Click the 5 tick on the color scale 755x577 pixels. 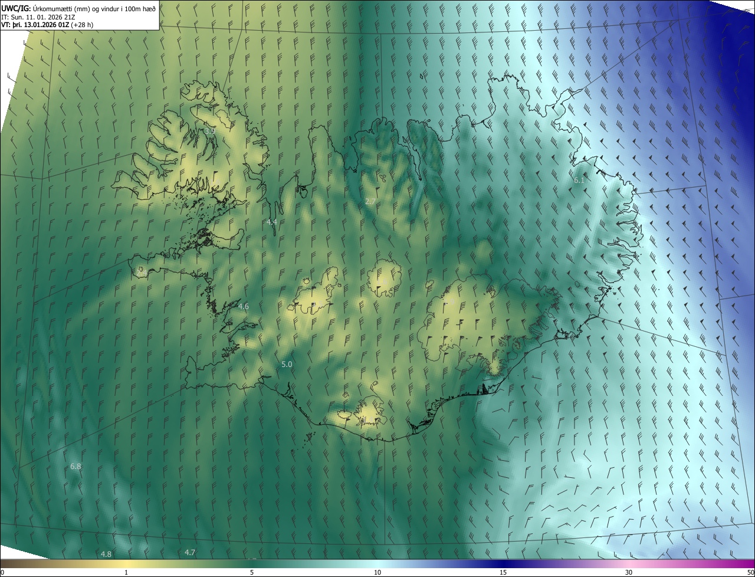252,573
